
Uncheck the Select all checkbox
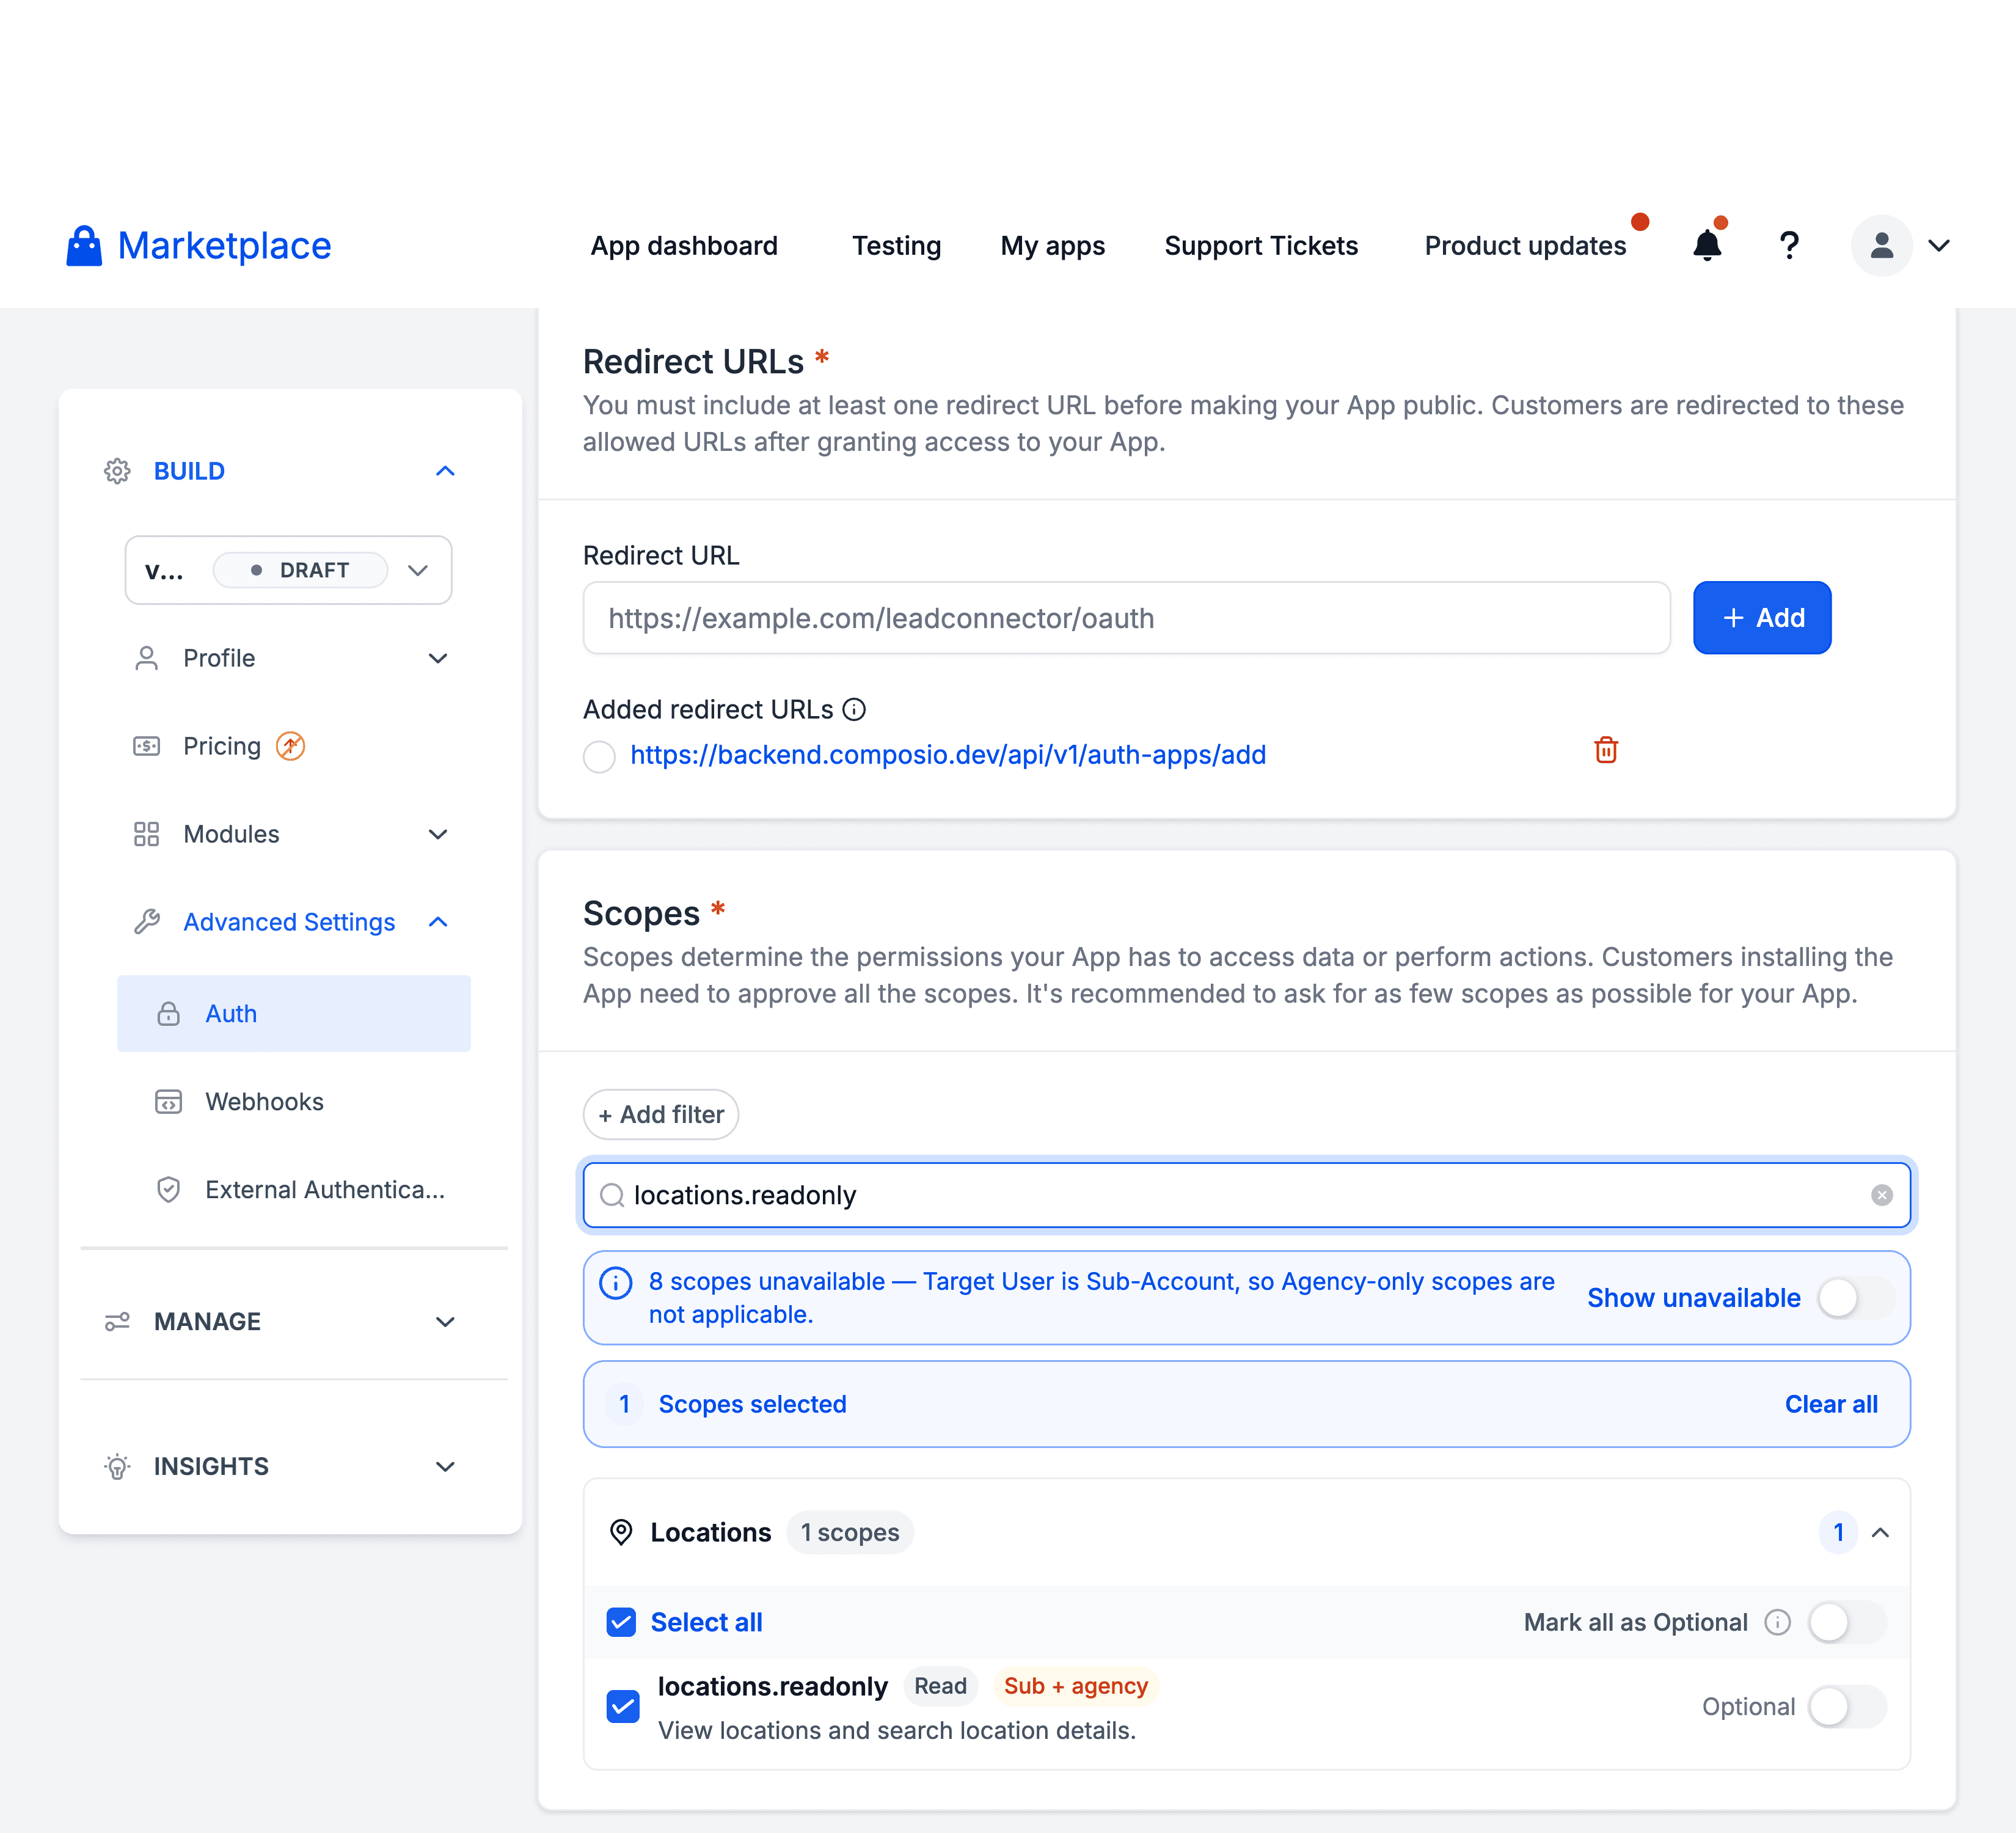click(621, 1622)
